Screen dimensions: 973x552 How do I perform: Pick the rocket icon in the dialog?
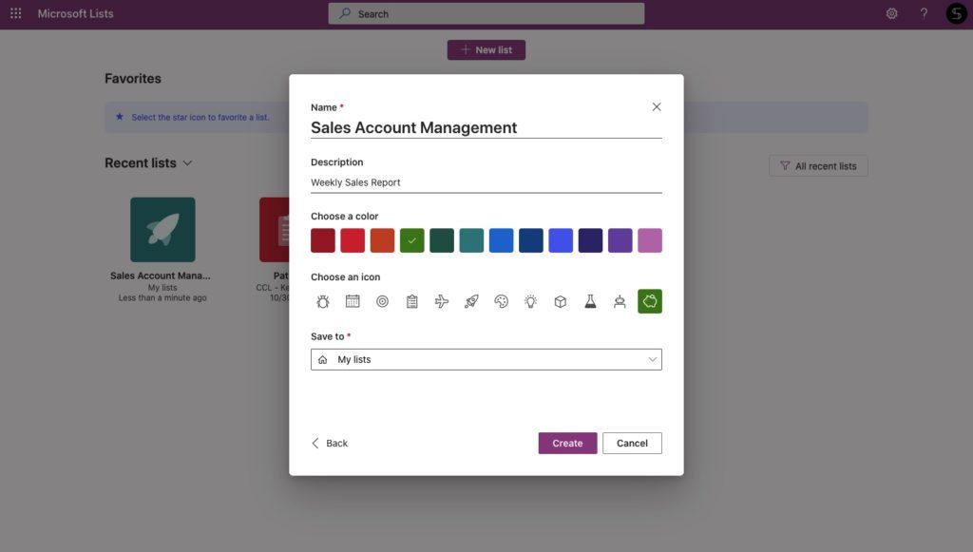[x=471, y=301]
